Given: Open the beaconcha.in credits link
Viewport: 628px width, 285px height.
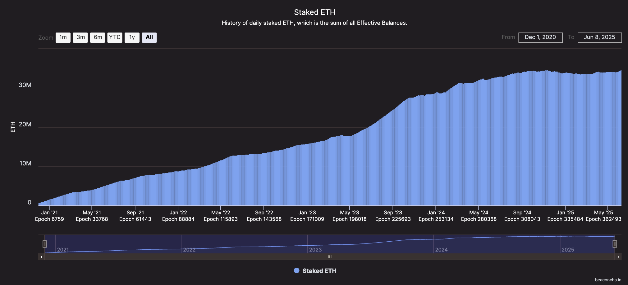Looking at the screenshot, I should pyautogui.click(x=608, y=280).
